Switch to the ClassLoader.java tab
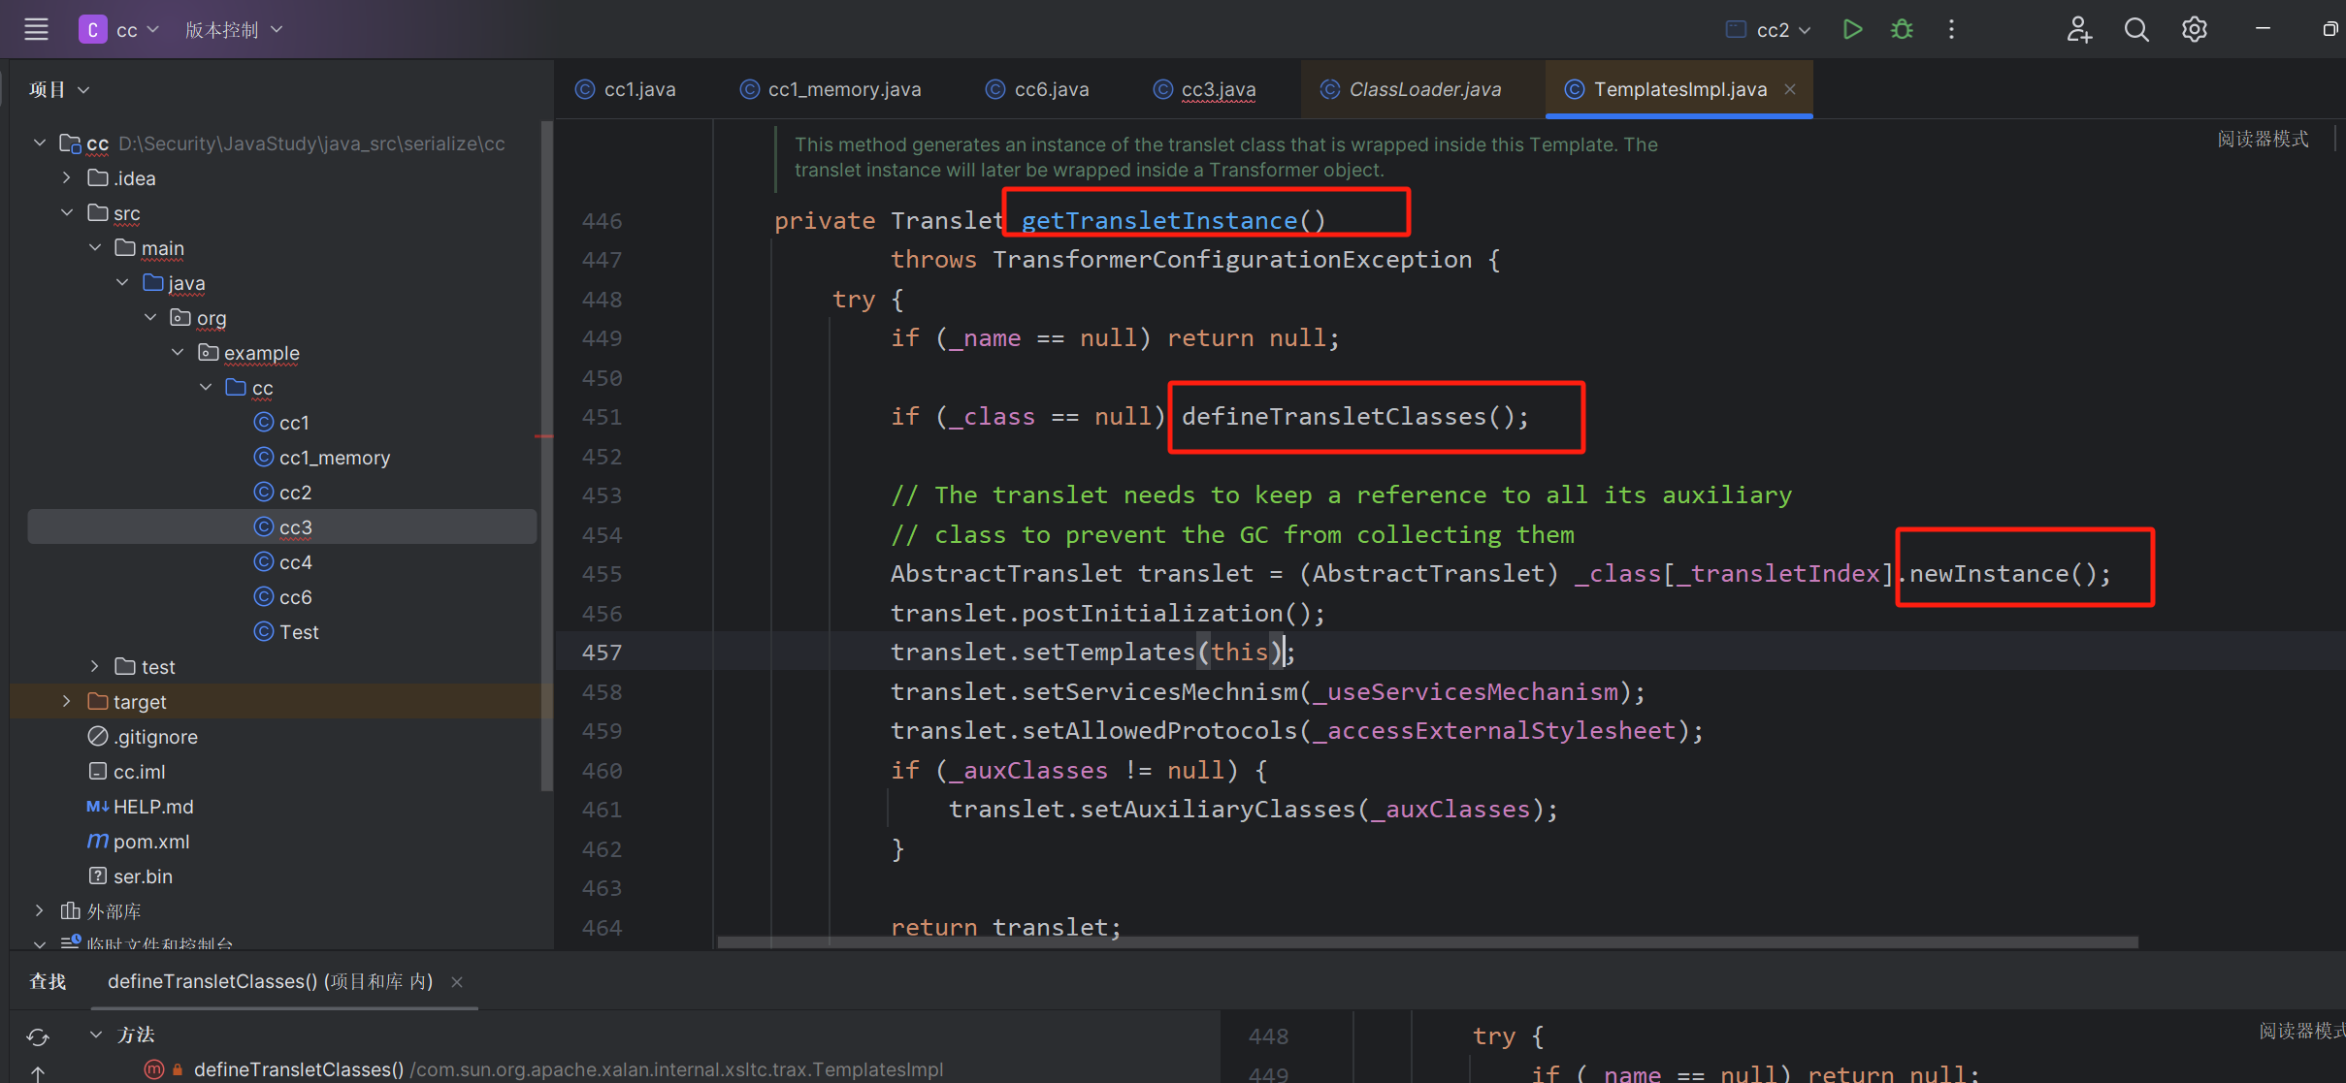This screenshot has height=1083, width=2346. [1424, 89]
